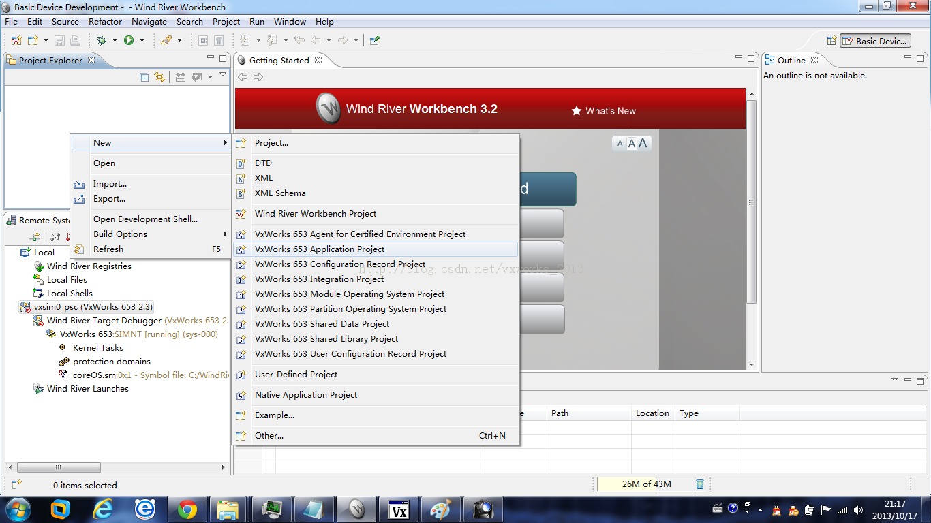This screenshot has height=523, width=931.
Task: Click the Search flashlight toolbar icon
Action: 166,40
